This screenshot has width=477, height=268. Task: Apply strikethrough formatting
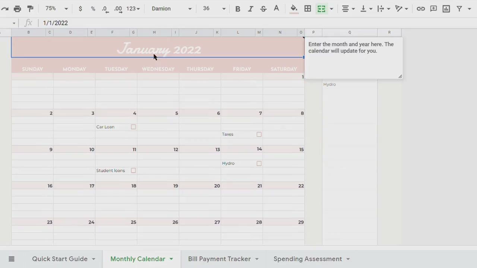(x=263, y=9)
